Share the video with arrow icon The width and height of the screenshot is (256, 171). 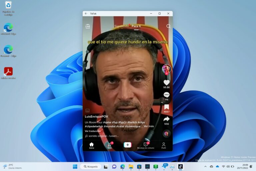[x=167, y=119]
